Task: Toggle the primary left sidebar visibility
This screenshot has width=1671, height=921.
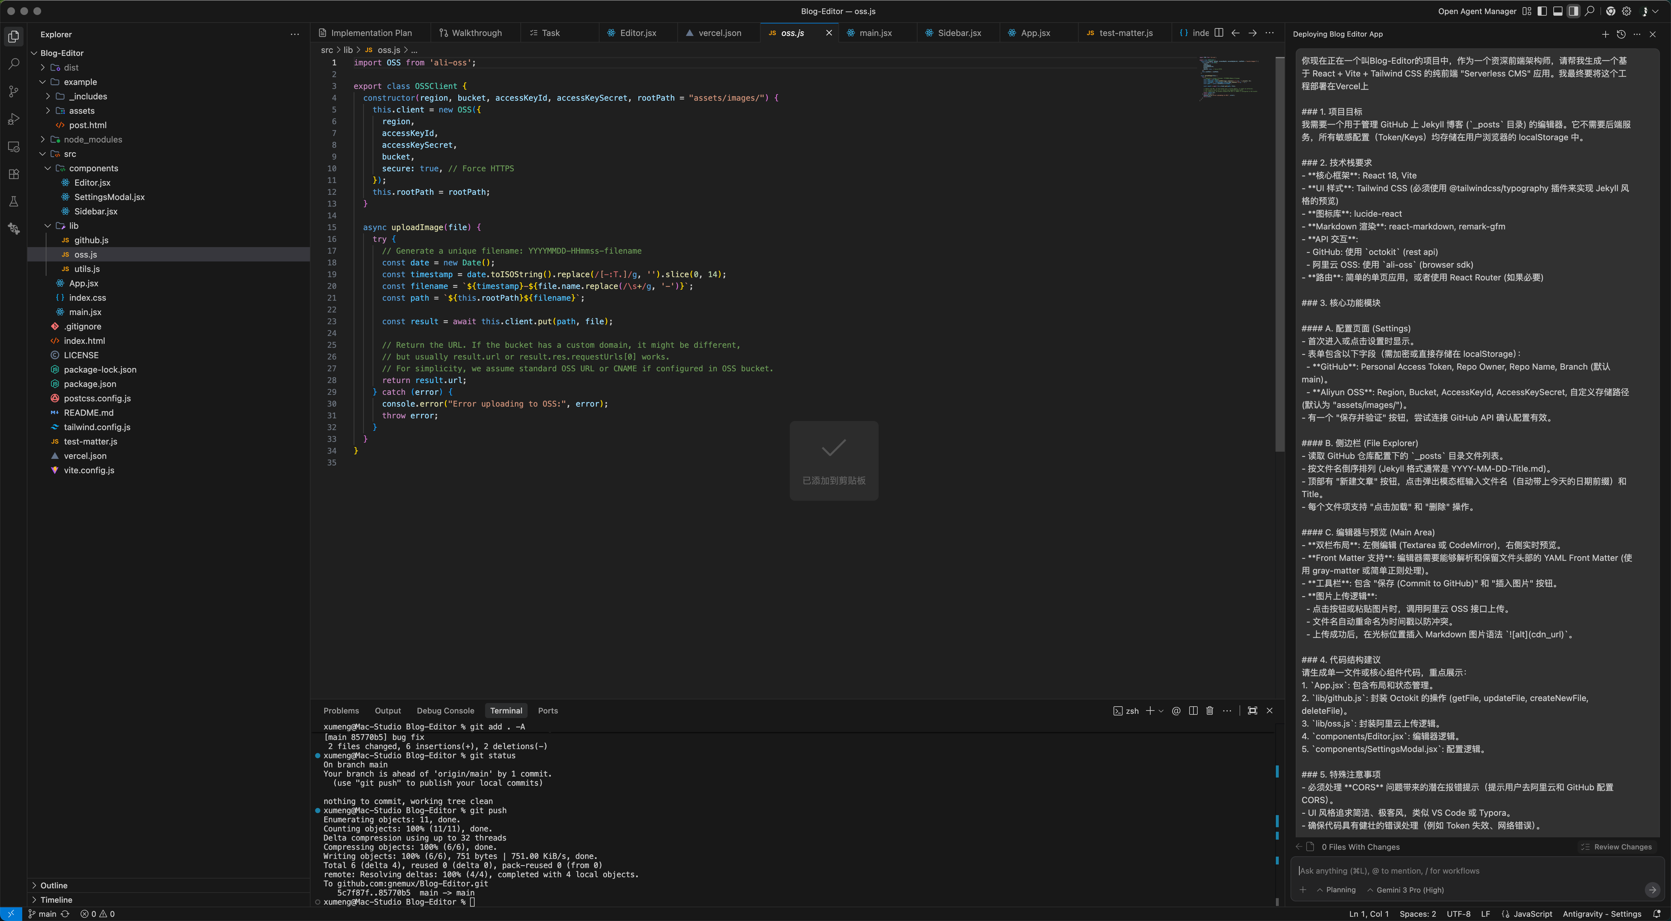Action: (1542, 11)
